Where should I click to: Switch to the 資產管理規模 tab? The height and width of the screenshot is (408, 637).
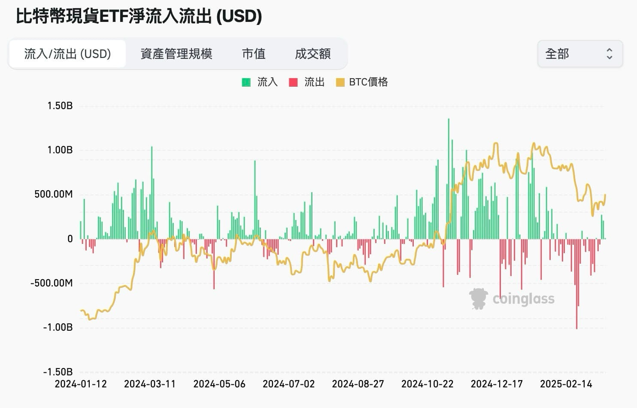(x=177, y=54)
